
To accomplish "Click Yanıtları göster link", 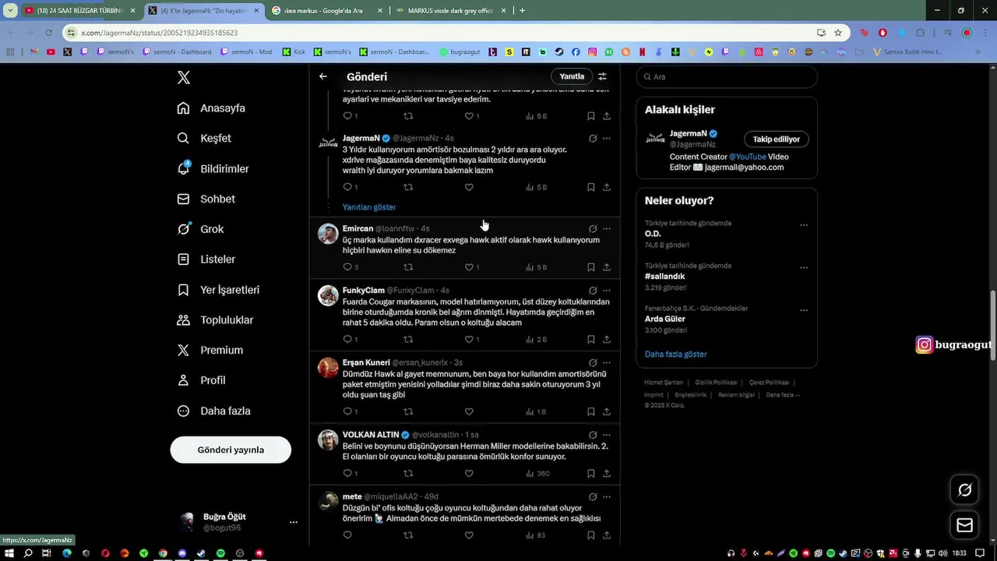I will coord(369,207).
